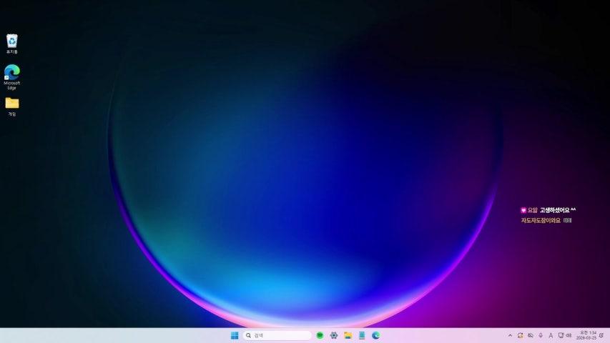Launch Microsoft Edge from the taskbar
This screenshot has width=610, height=343.
[x=376, y=335]
